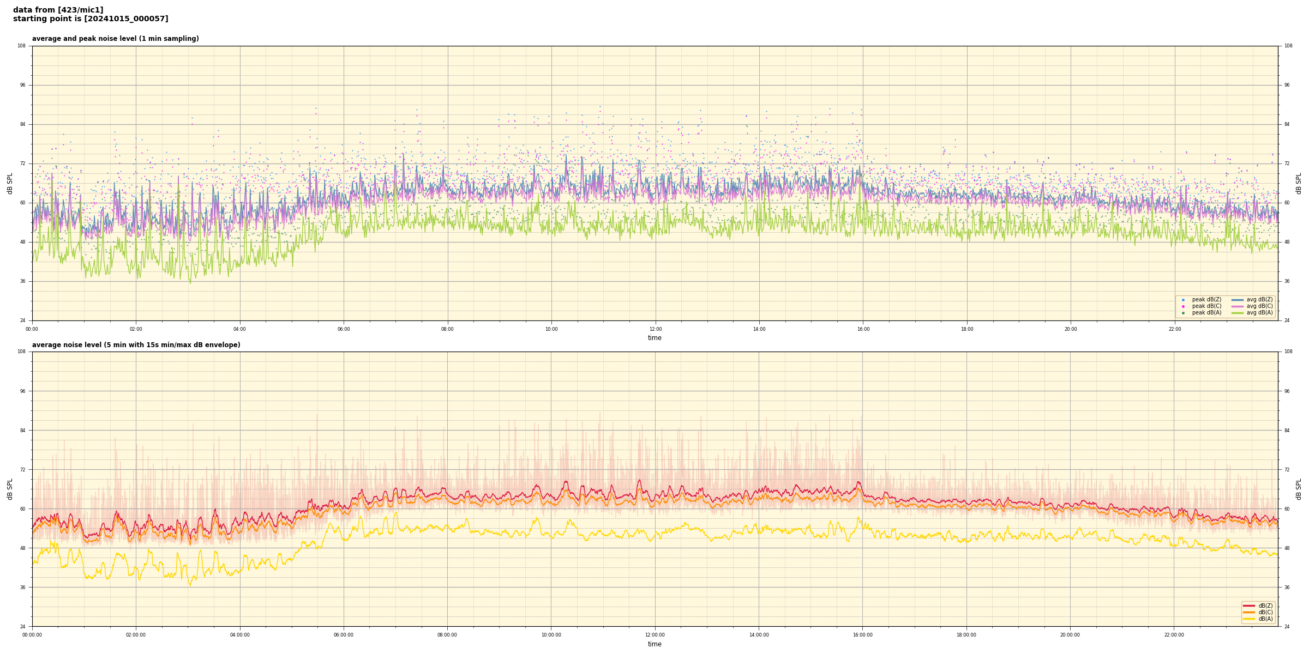This screenshot has height=654, width=1309.
Task: Click the 12:00 tick label on upper chart
Action: (x=655, y=329)
